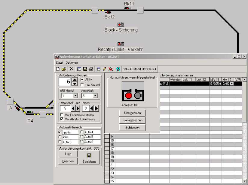Expand the Anschluß dropdown list
248x185 pixels.
(x=95, y=96)
